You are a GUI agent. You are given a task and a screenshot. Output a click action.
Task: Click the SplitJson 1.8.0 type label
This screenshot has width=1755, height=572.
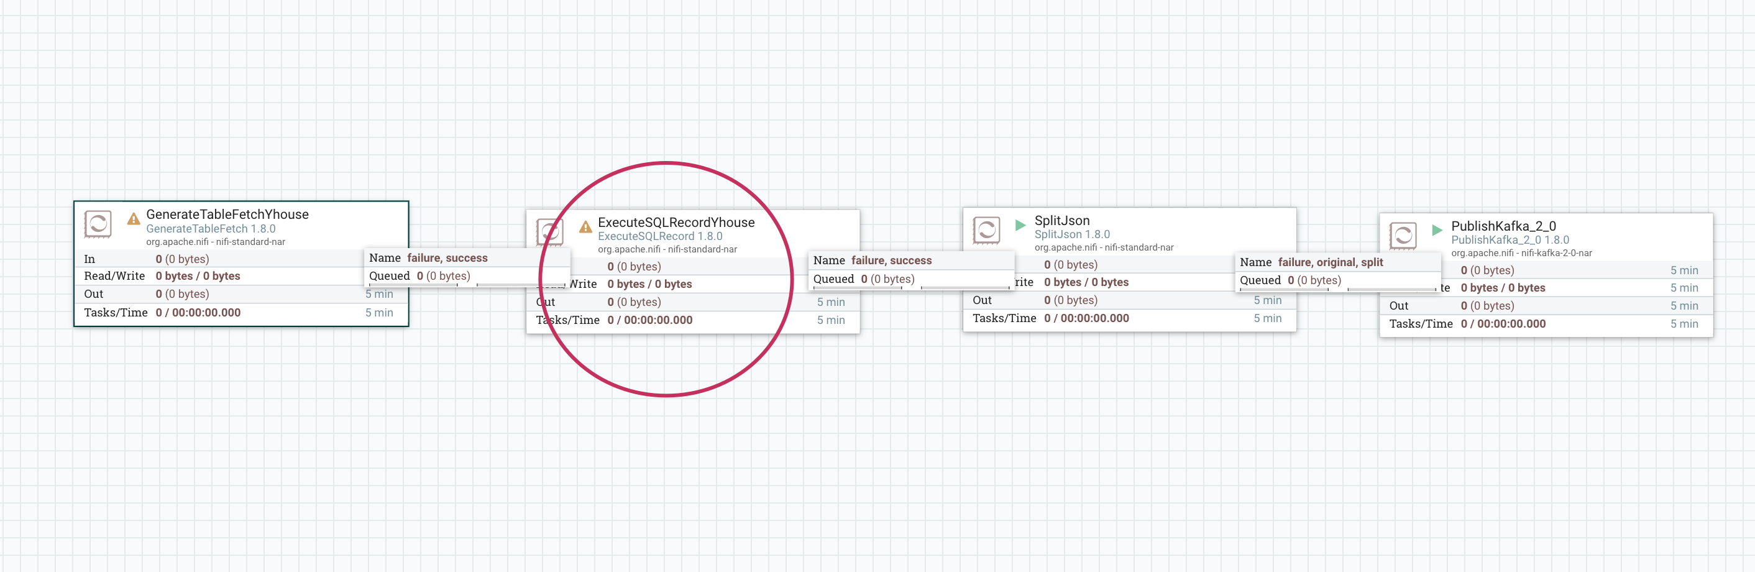1073,234
